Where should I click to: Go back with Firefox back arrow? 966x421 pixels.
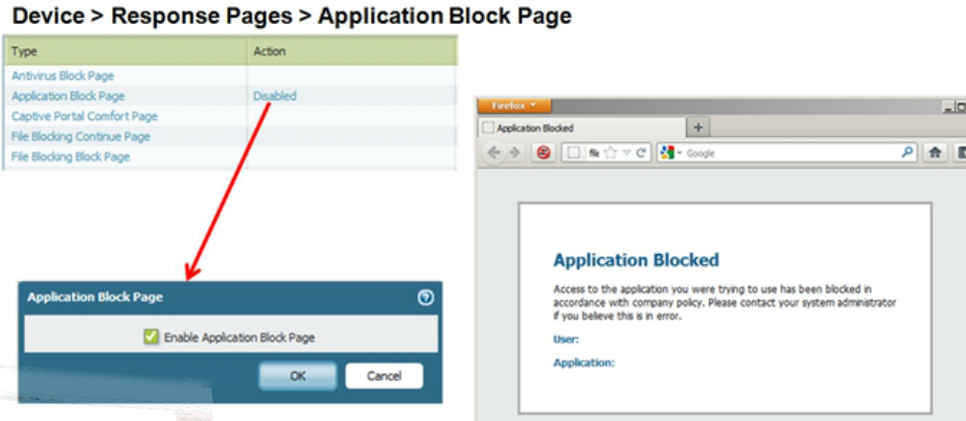coord(494,152)
